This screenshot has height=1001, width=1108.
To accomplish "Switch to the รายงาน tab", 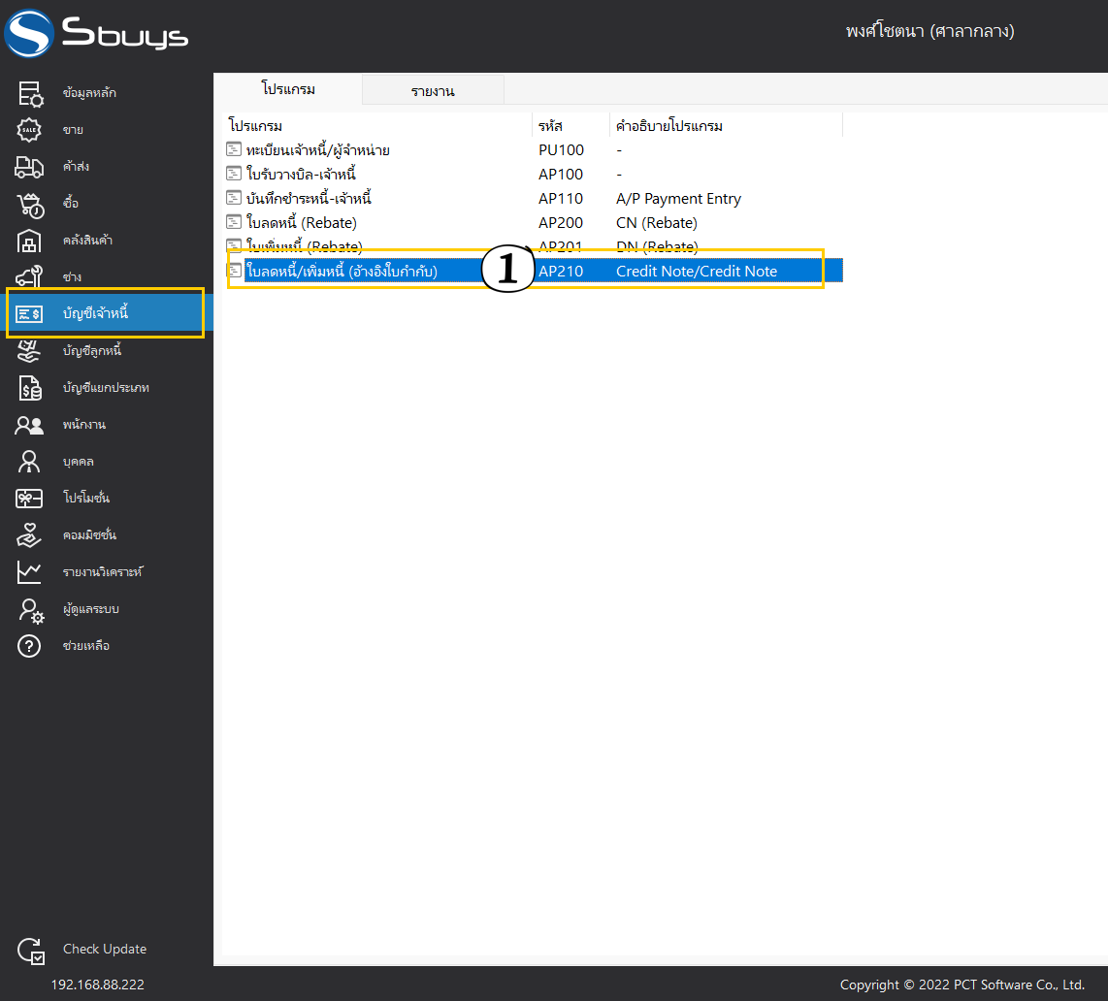I will tap(433, 90).
